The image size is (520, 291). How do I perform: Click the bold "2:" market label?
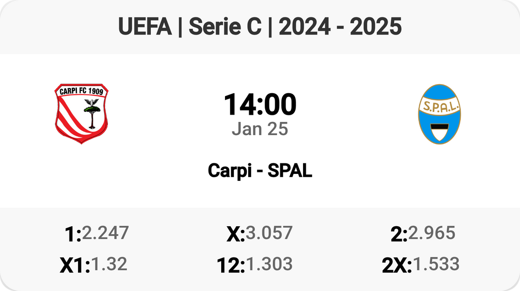click(x=399, y=234)
